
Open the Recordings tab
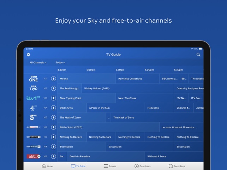[177, 166]
